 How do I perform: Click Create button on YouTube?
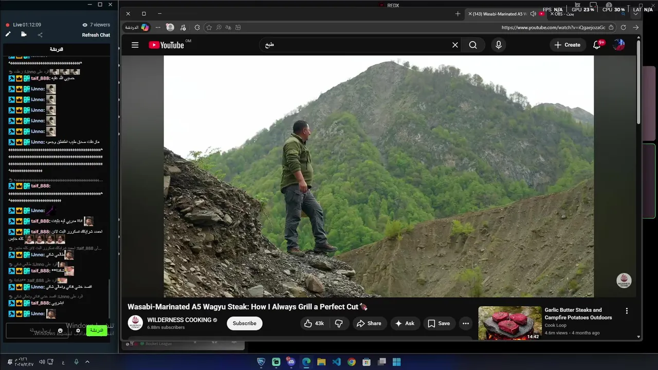[x=568, y=45]
